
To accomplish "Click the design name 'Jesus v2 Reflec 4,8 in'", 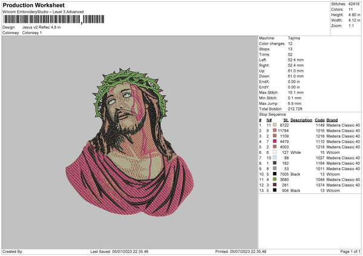I will pos(41,27).
